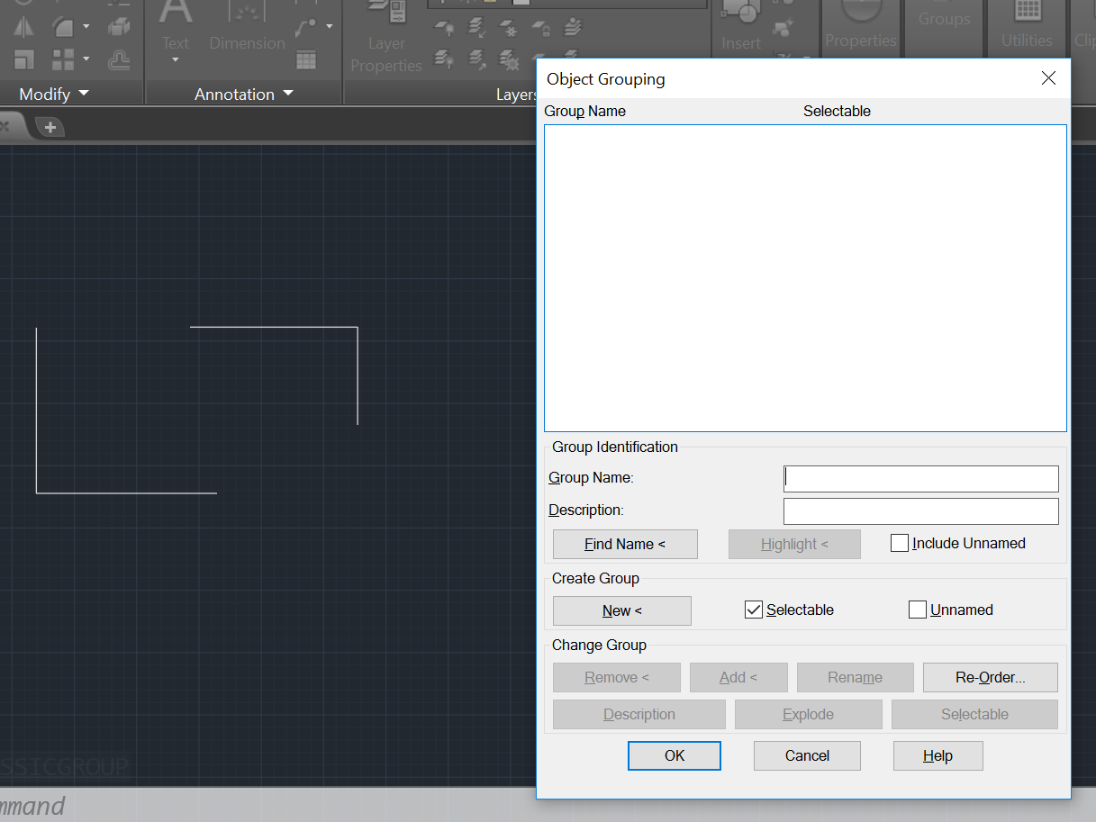
Task: Click the Rename button
Action: point(856,677)
